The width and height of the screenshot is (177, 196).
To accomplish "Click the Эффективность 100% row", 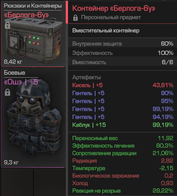I will (122, 53).
